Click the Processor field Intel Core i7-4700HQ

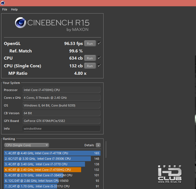(x=61, y=90)
